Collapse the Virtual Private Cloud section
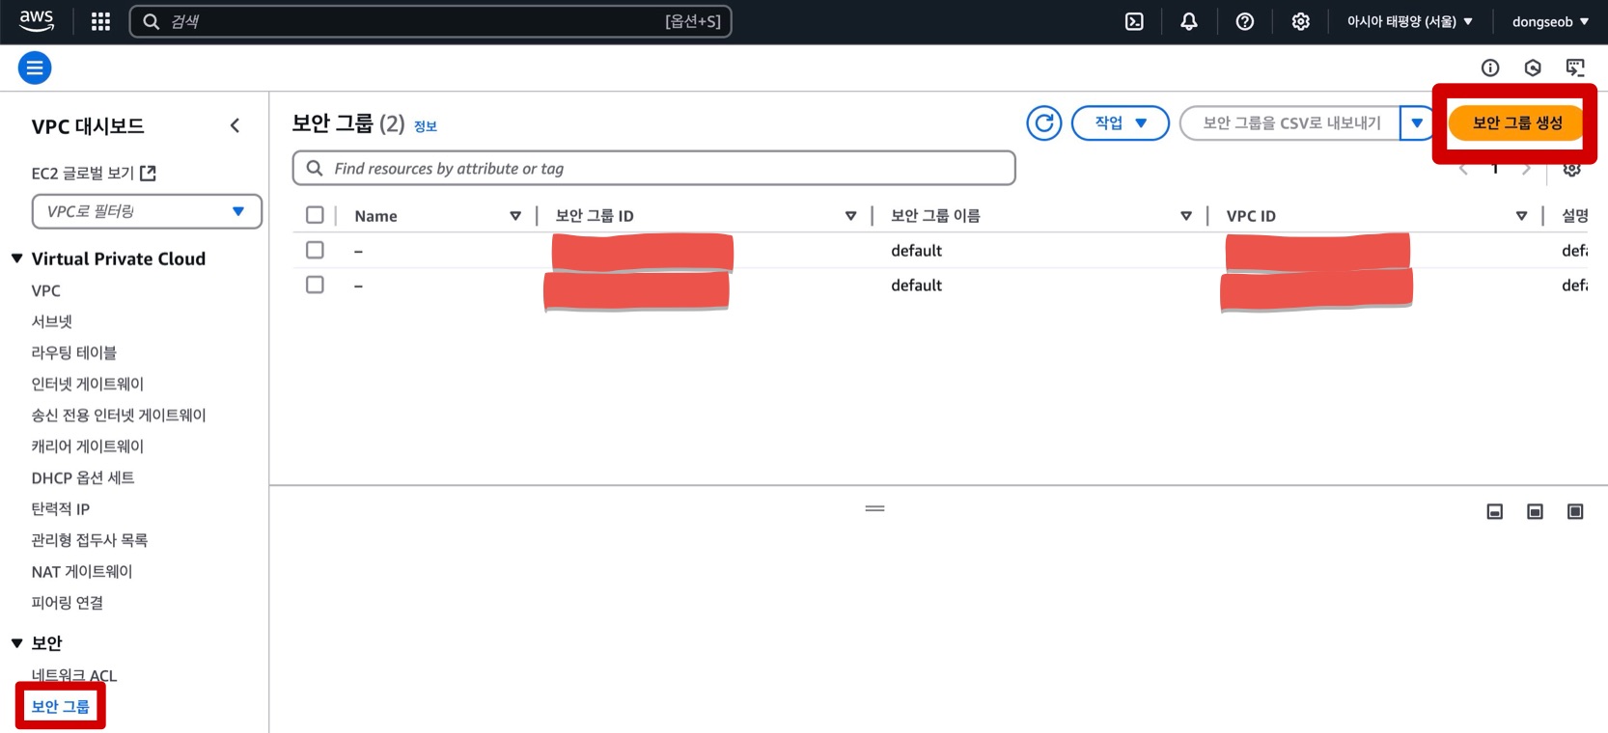The height and width of the screenshot is (733, 1608). tap(16, 258)
